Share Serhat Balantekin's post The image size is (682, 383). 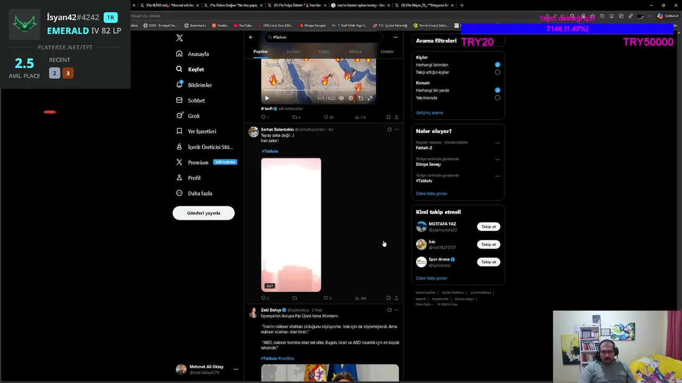[x=396, y=298]
